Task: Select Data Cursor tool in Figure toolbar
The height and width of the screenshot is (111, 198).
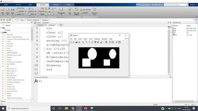Action: click(98, 42)
